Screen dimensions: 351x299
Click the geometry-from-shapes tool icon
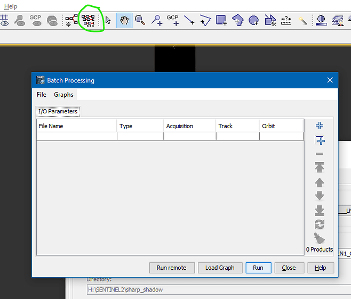(270, 20)
